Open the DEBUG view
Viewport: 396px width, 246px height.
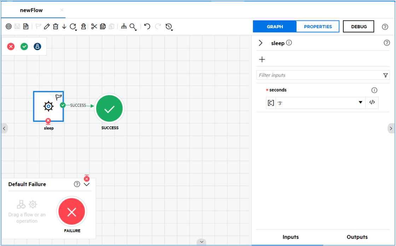point(358,26)
